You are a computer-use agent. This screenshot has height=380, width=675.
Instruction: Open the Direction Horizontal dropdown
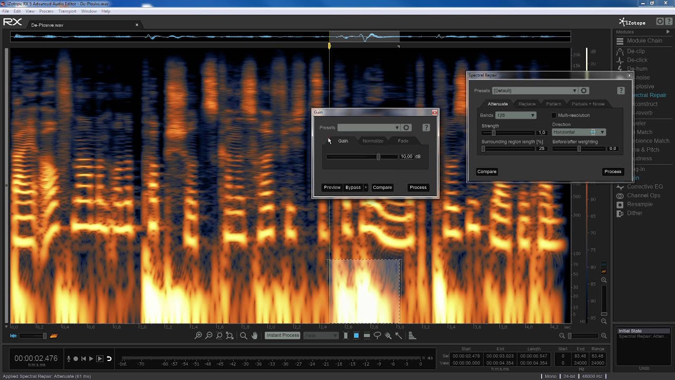(579, 132)
